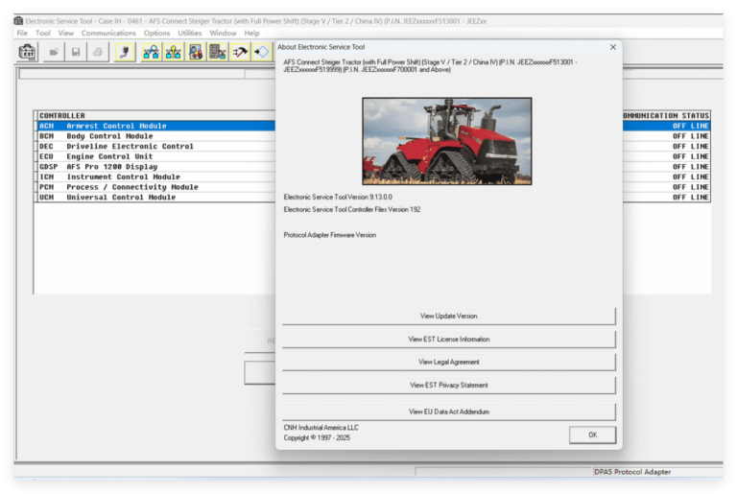Click Electronic Service Tool Version 9.13.0.0 text

[338, 197]
